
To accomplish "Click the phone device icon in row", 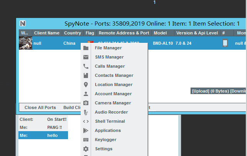I will tap(225, 43).
